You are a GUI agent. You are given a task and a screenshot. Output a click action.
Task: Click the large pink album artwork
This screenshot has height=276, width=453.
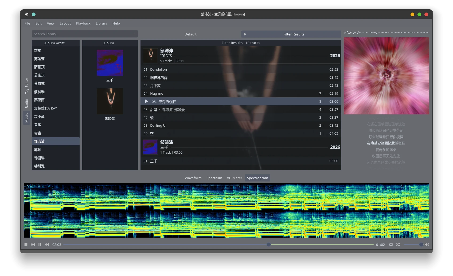(386, 76)
